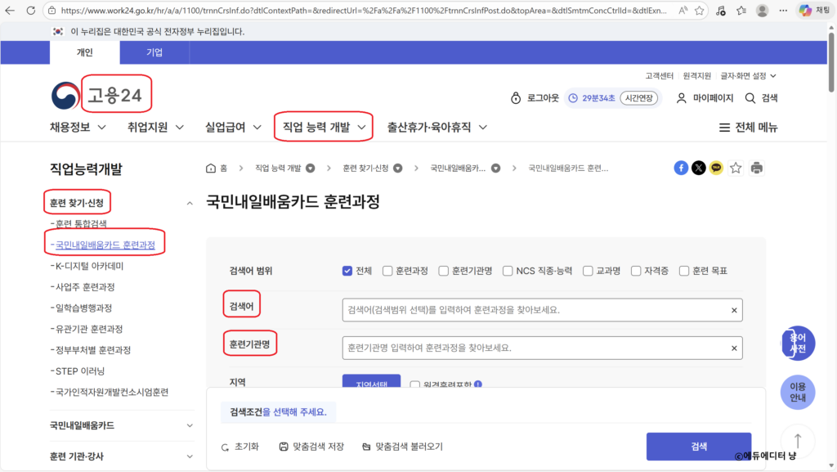This screenshot has width=837, height=472.
Task: Bookmark the page with the star icon
Action: [735, 168]
